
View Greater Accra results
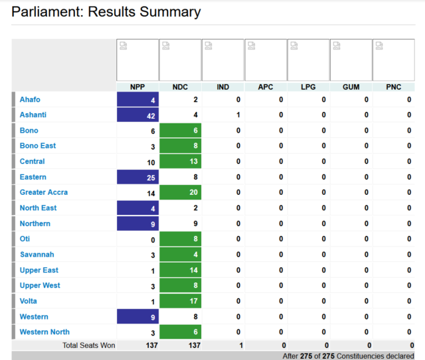44,192
